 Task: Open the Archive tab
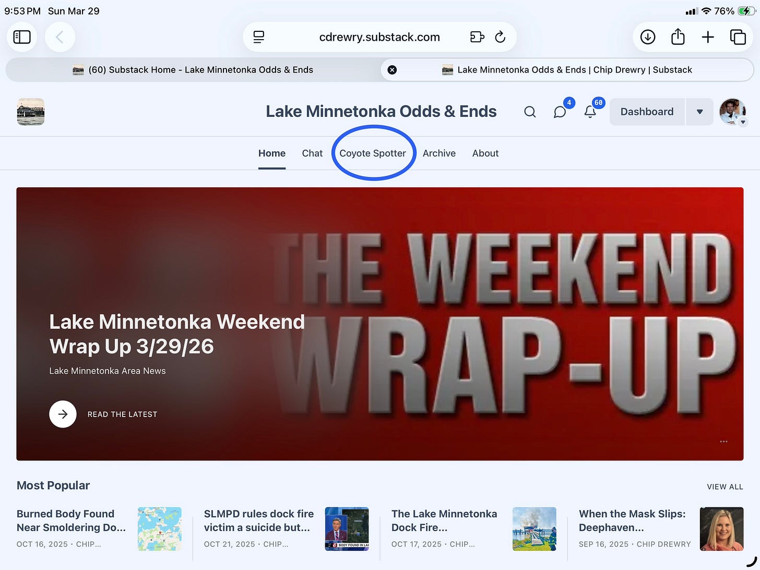tap(439, 153)
